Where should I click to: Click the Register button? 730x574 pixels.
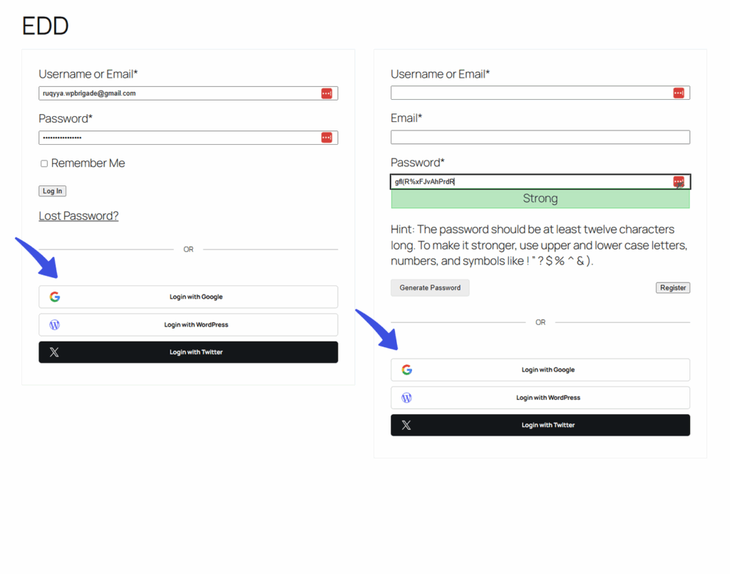[673, 287]
